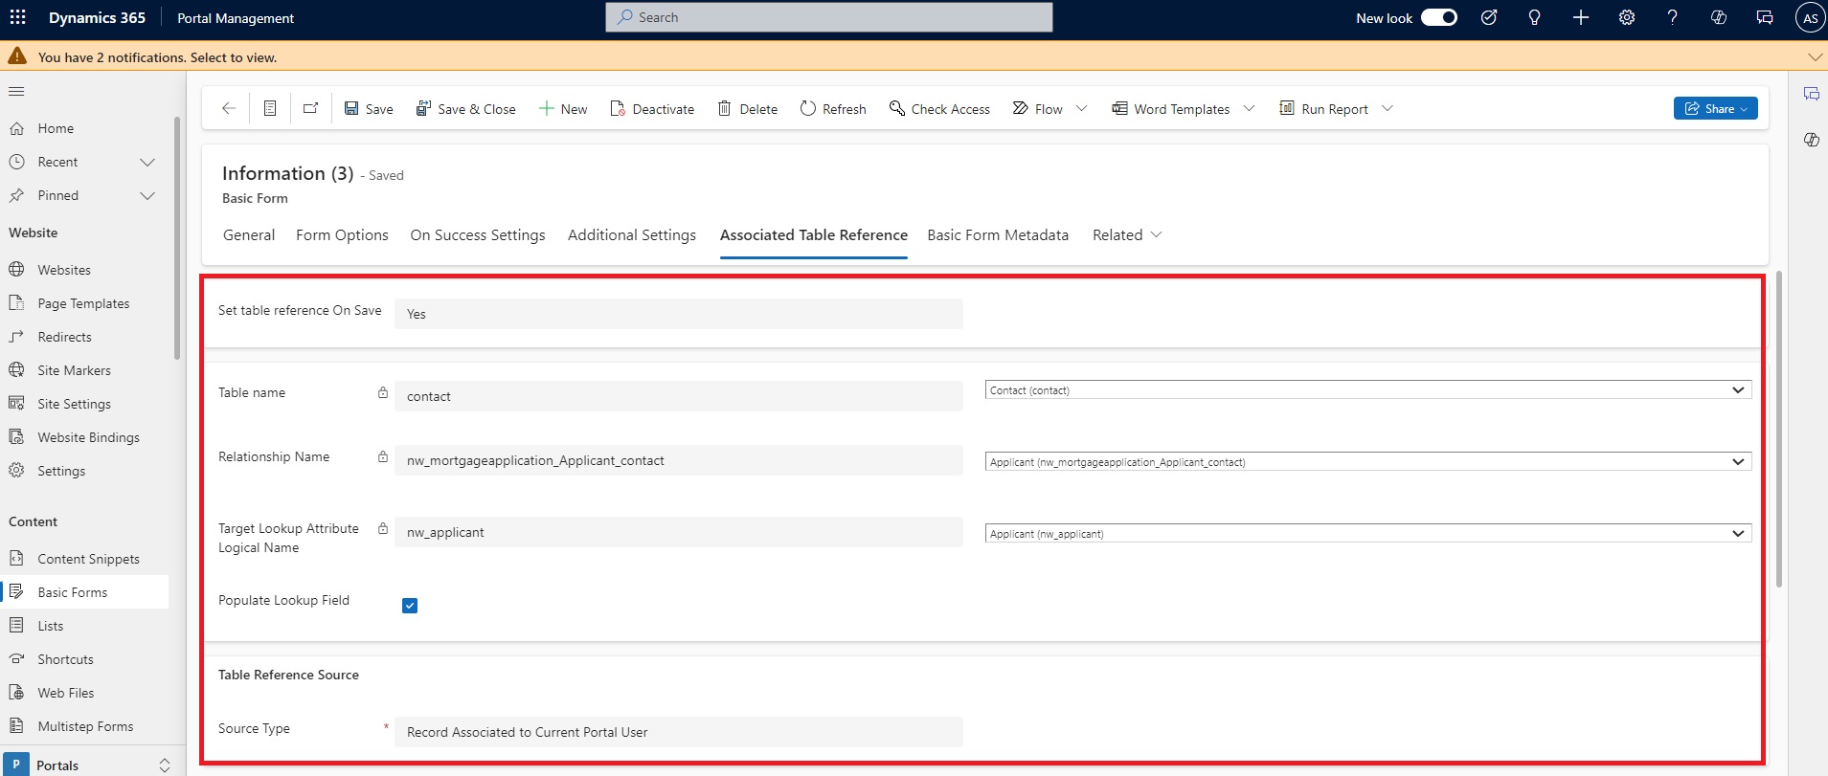Toggle the New look switch
Viewport: 1828px width, 776px height.
(1438, 17)
